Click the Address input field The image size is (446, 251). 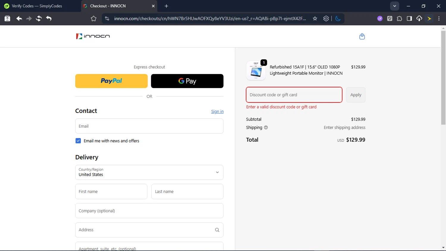(149, 230)
